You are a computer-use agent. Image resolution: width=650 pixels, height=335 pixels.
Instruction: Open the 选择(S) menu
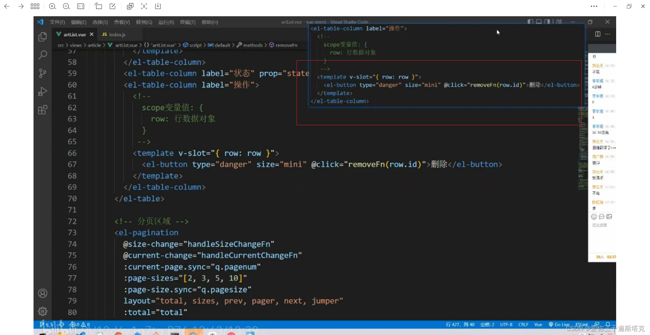coord(100,22)
